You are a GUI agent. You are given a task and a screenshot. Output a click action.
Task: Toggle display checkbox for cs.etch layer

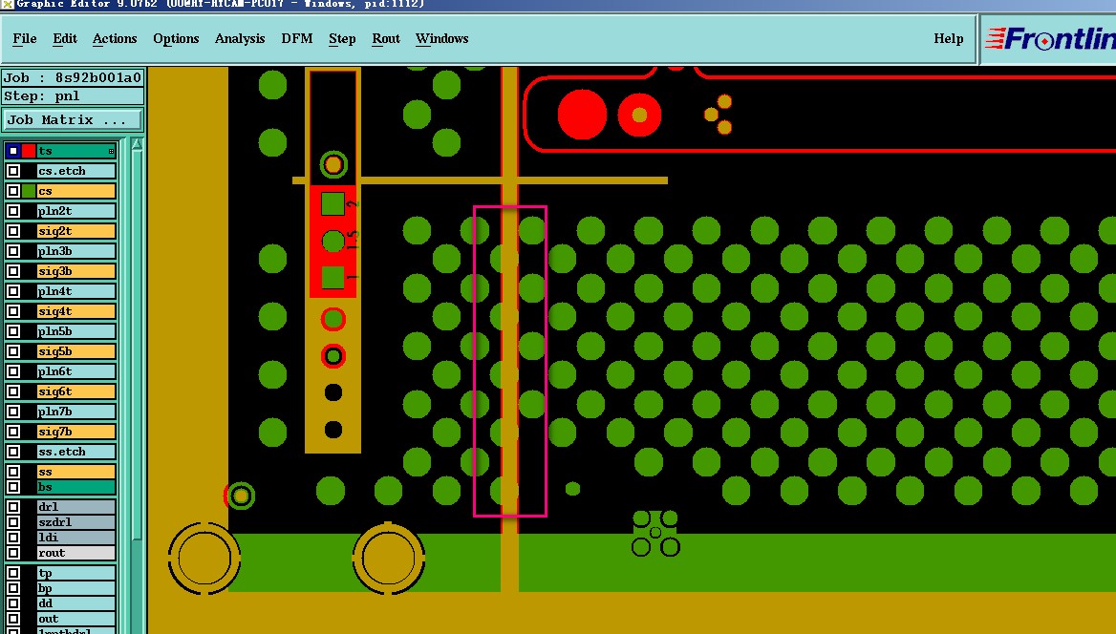pos(12,171)
